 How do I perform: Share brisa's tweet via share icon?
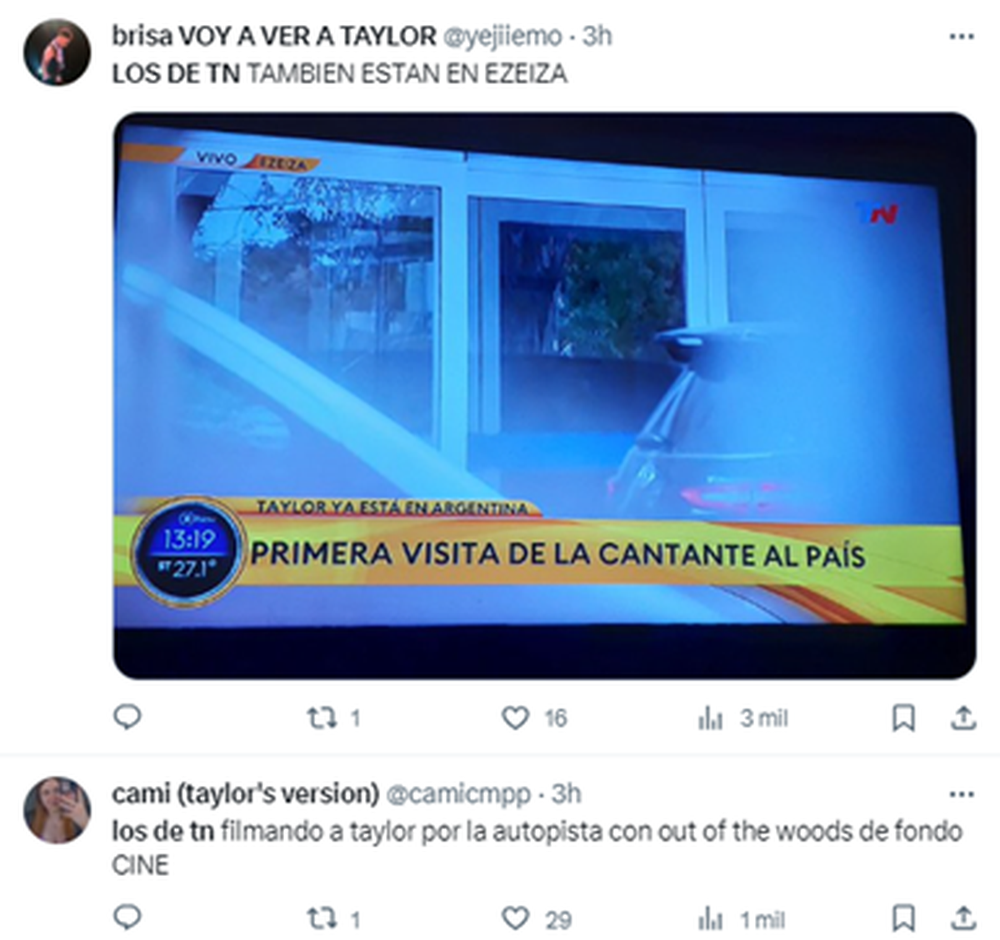[x=963, y=717]
